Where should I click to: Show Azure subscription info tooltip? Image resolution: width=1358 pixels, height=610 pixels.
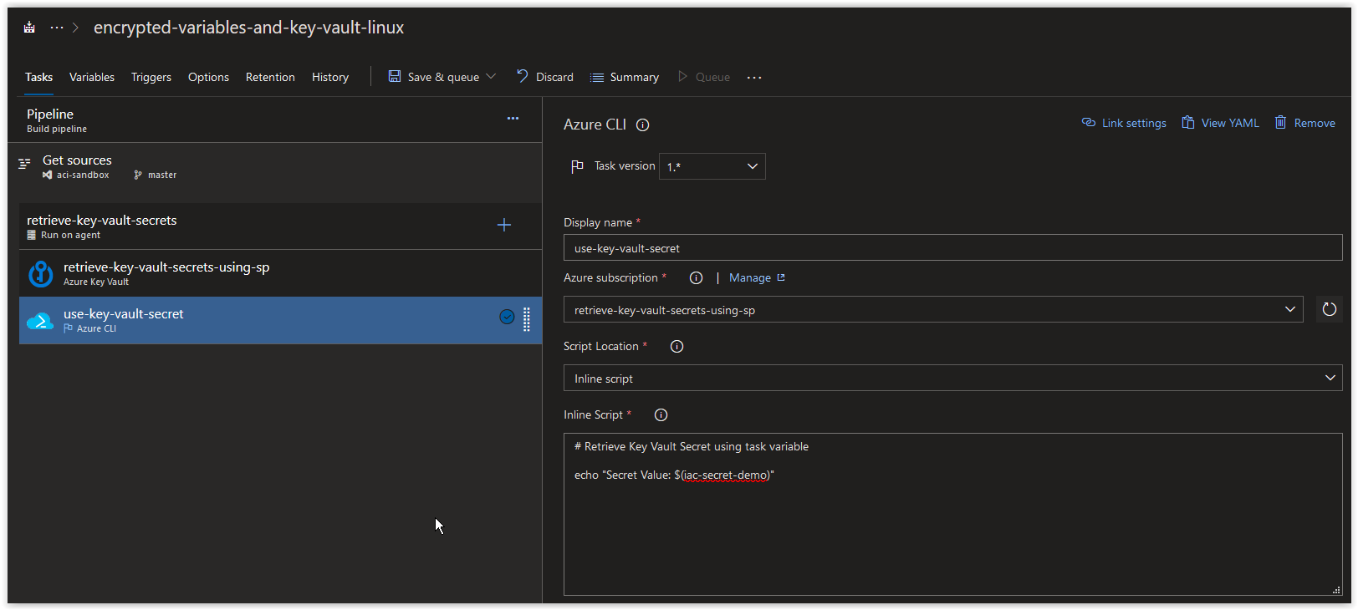coord(696,278)
